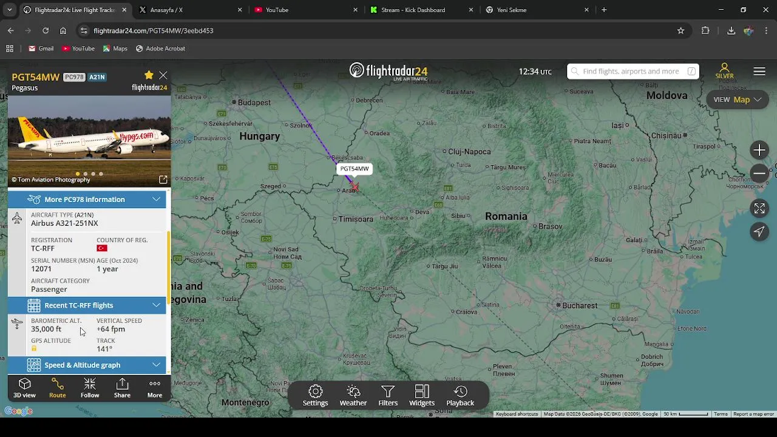Image resolution: width=777 pixels, height=437 pixels.
Task: Click the flight panel scrollbar
Action: [169, 267]
